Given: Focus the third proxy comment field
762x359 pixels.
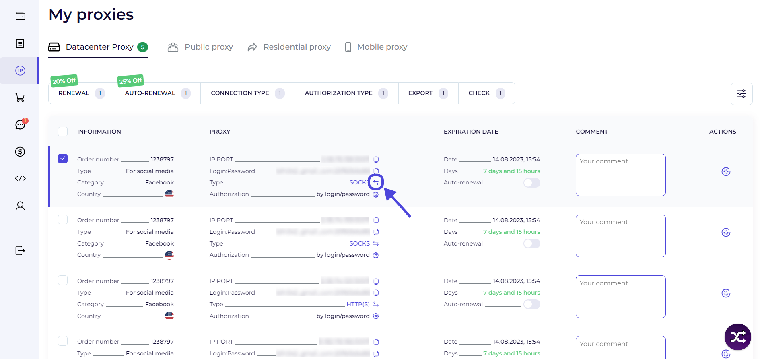Looking at the screenshot, I should coord(620,297).
